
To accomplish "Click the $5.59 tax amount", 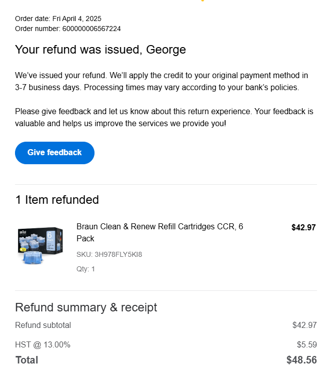I will [x=306, y=344].
